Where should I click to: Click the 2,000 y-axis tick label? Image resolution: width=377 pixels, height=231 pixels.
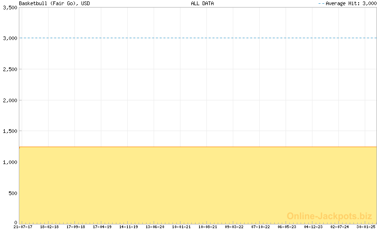coord(9,100)
